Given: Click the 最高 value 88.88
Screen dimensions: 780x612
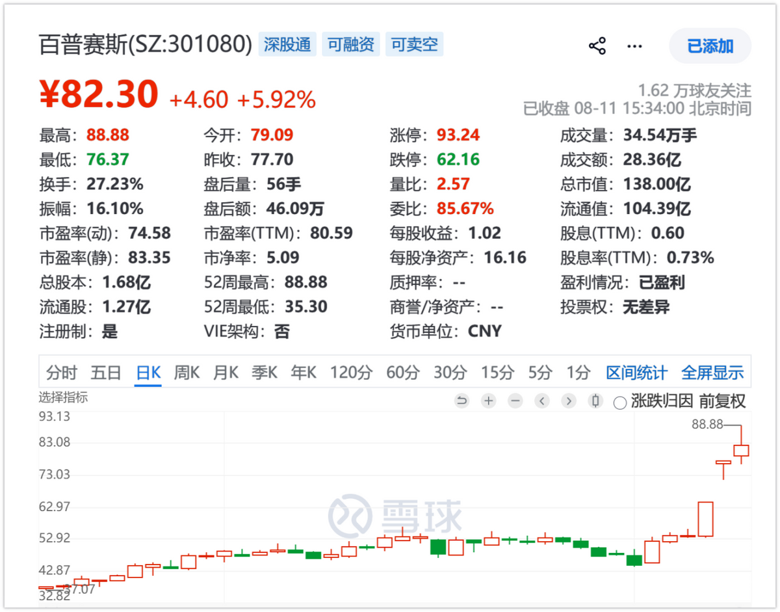Looking at the screenshot, I should 108,135.
